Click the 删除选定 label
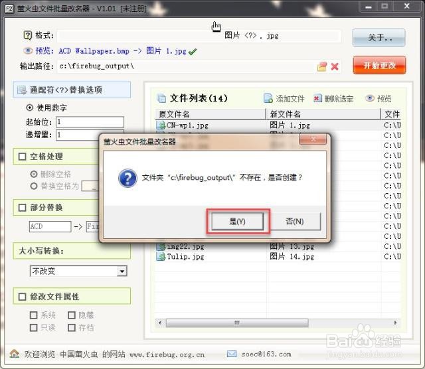 click(339, 99)
